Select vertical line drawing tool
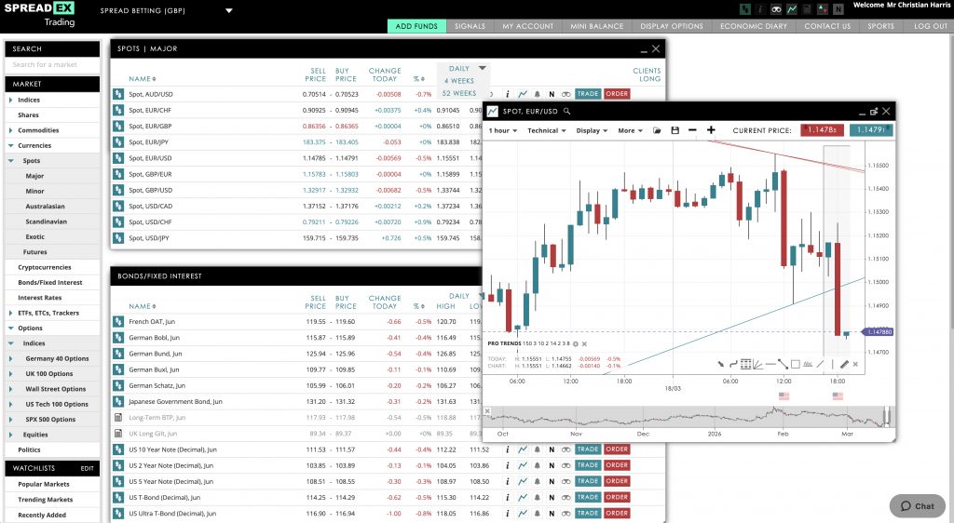 coord(832,365)
